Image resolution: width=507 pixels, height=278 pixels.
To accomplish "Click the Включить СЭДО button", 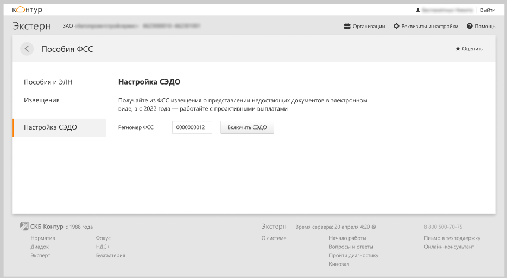I will click(x=247, y=127).
